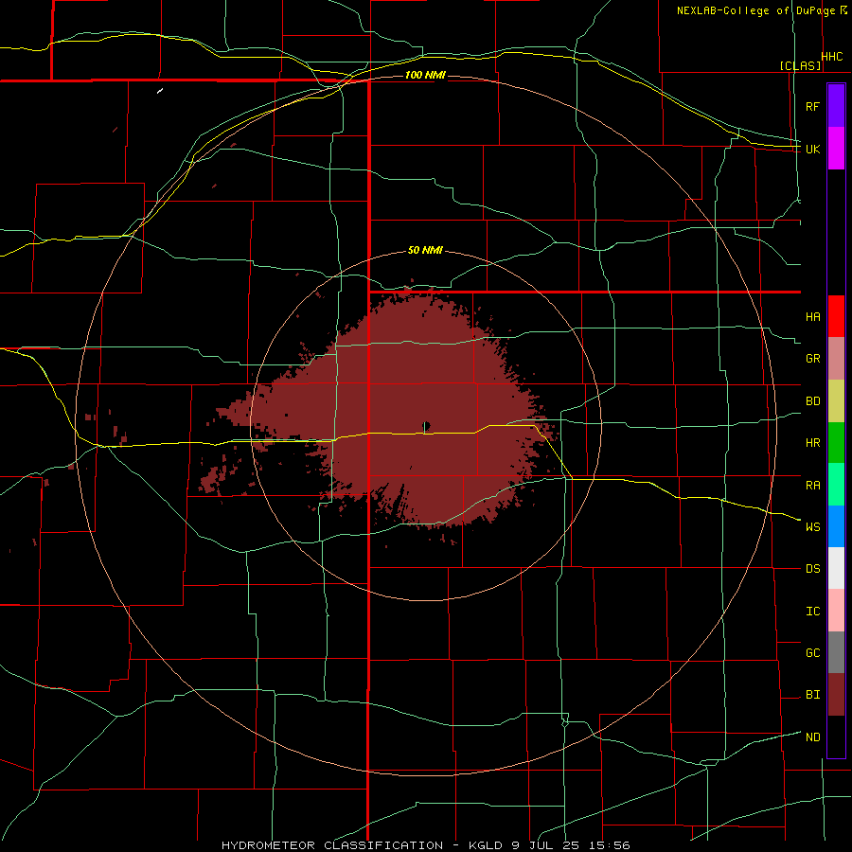
Task: Click the "HR" legend label
Action: click(x=813, y=443)
